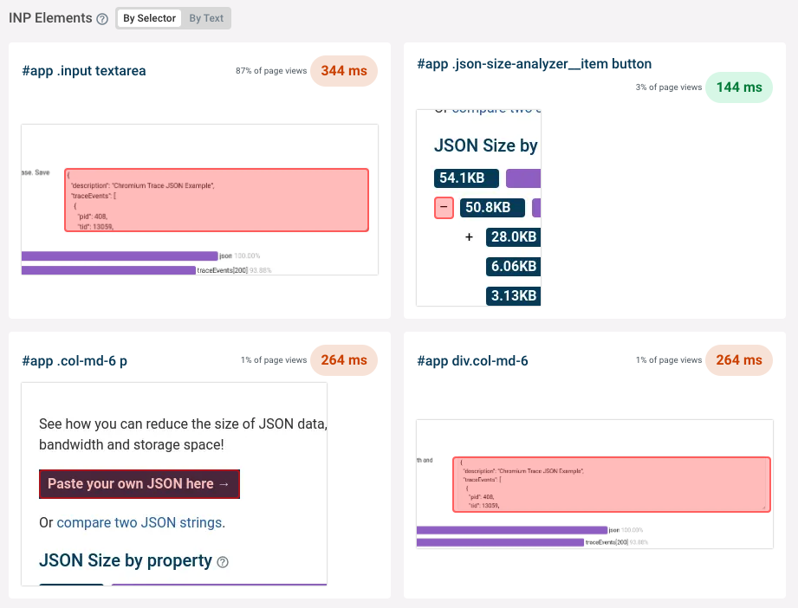Switch to By Text view
Image resolution: width=798 pixels, height=608 pixels.
coord(206,18)
